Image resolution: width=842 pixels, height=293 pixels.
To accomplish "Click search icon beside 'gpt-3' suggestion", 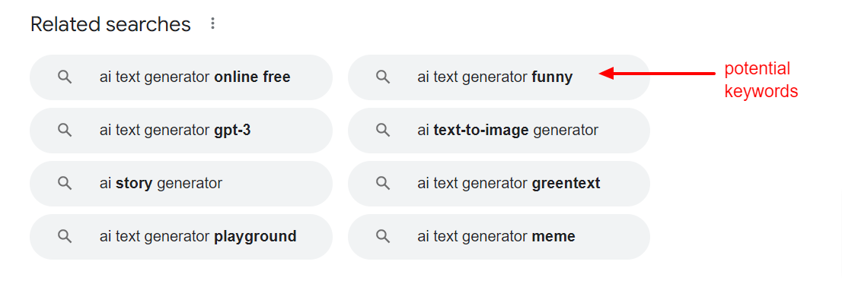I will click(x=65, y=130).
